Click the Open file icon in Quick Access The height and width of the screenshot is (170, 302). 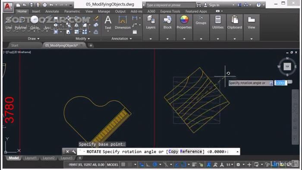point(25,5)
